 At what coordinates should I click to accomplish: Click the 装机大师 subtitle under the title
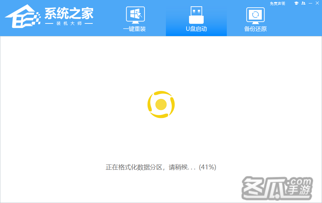coord(69,24)
